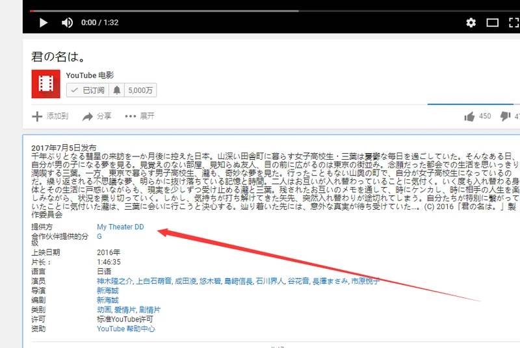Add video to a playlist via 添加到
Screen dimensions: 520x348
50,116
